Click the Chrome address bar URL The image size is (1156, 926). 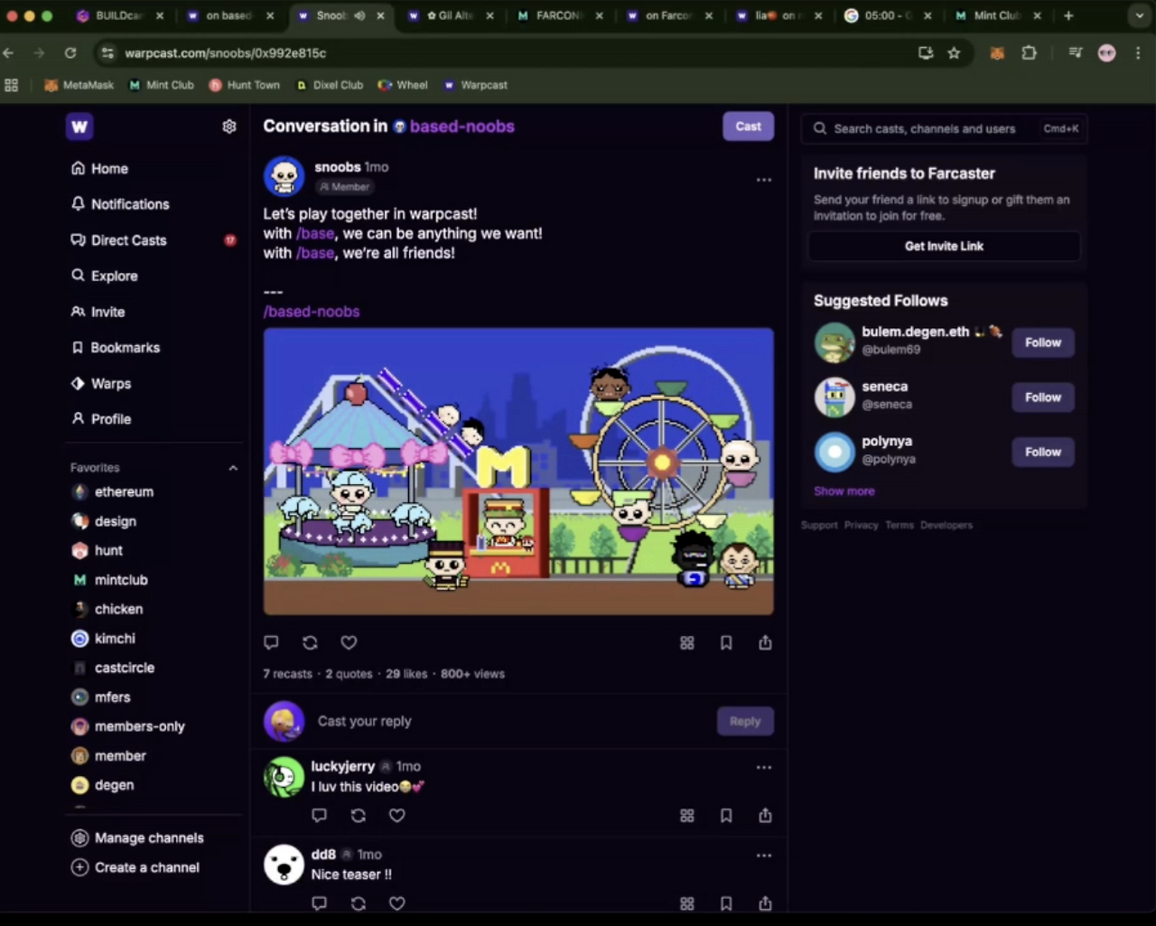point(226,53)
